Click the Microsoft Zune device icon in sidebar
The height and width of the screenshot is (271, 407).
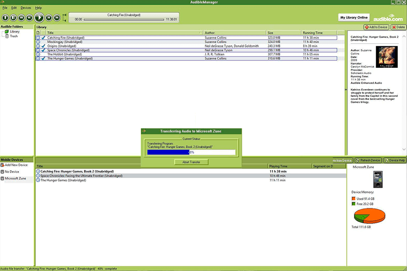(3, 178)
